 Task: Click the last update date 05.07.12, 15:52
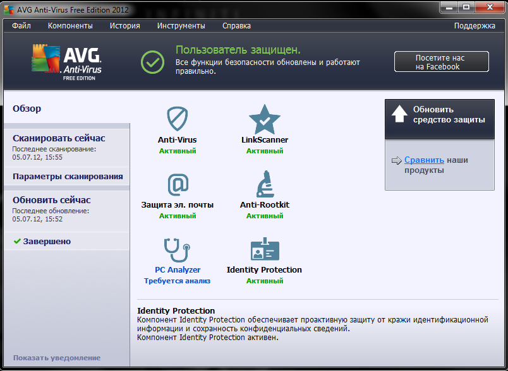pos(37,219)
